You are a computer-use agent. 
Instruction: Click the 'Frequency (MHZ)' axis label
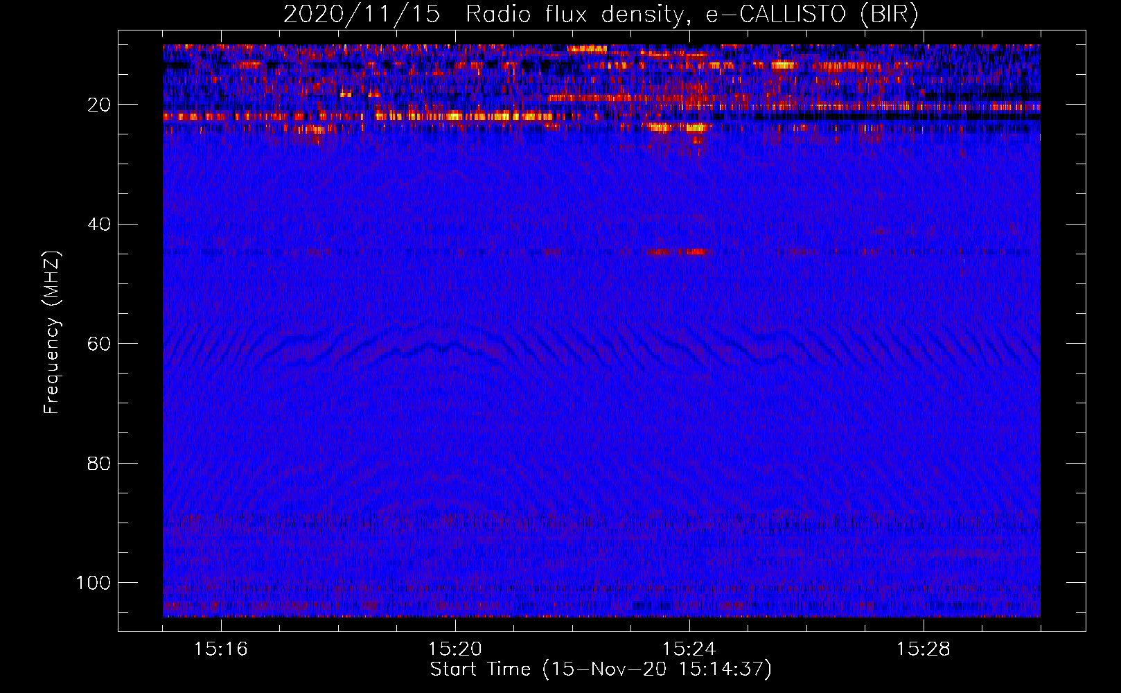[52, 332]
